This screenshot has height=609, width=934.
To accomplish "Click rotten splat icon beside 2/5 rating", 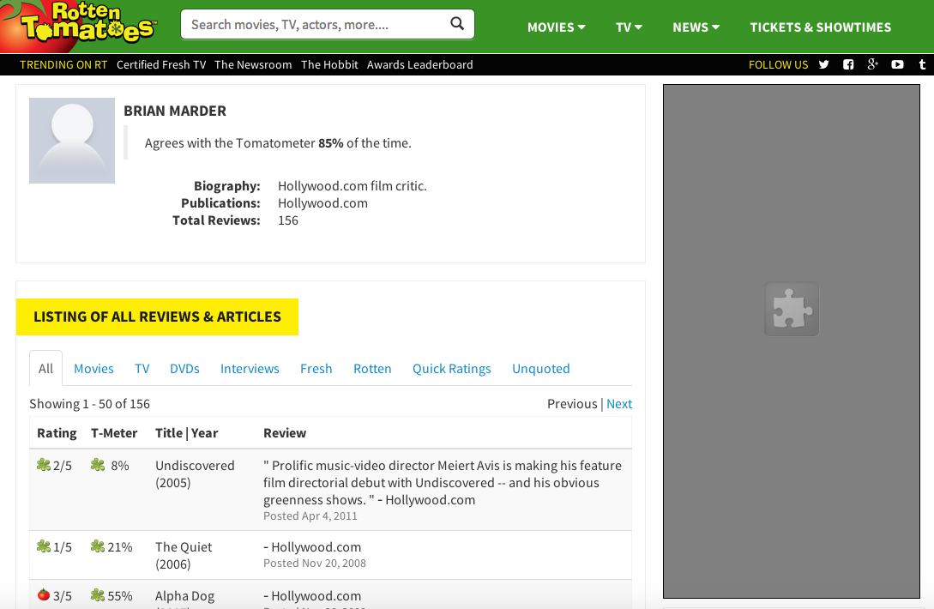I will tap(44, 465).
